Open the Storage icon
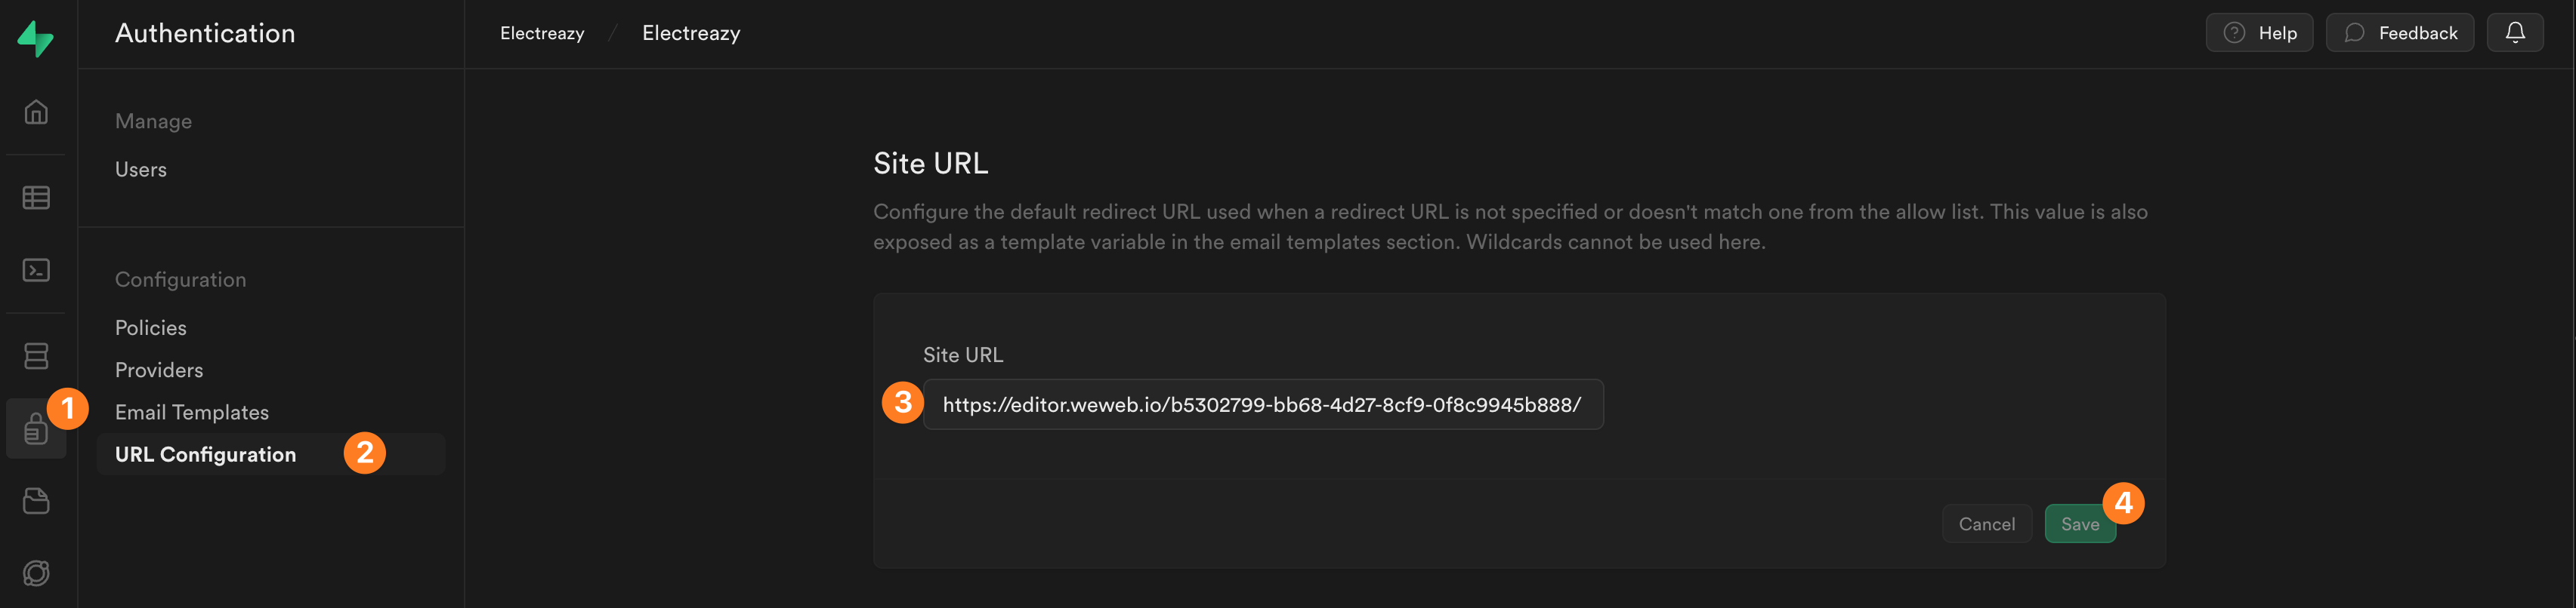Viewport: 2576px width, 608px height. [x=36, y=501]
